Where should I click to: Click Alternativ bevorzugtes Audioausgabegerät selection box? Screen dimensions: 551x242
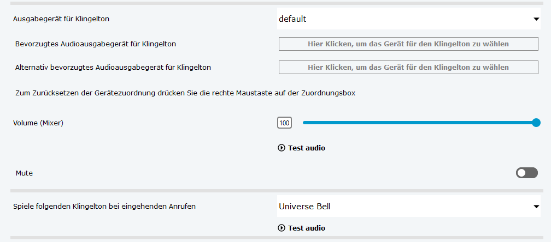coord(408,67)
